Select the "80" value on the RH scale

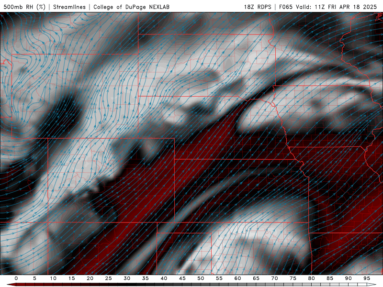coord(312,278)
